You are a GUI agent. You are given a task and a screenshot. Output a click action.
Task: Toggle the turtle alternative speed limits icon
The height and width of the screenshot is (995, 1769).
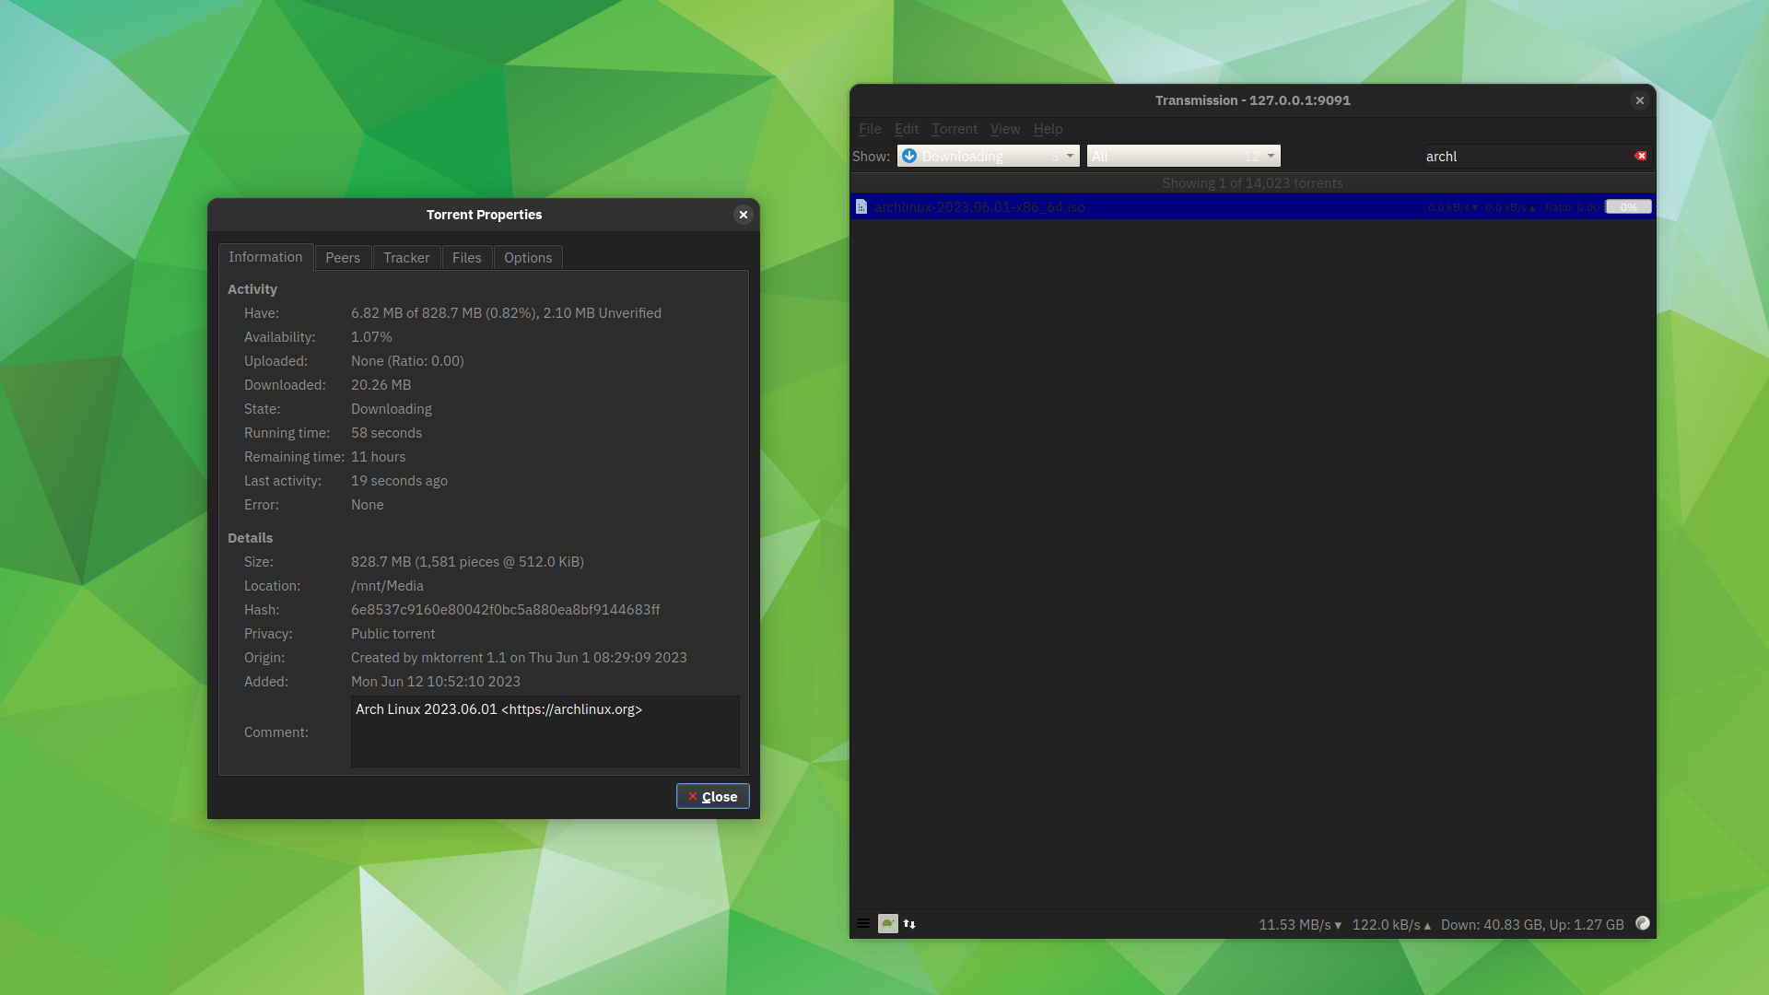(x=887, y=923)
